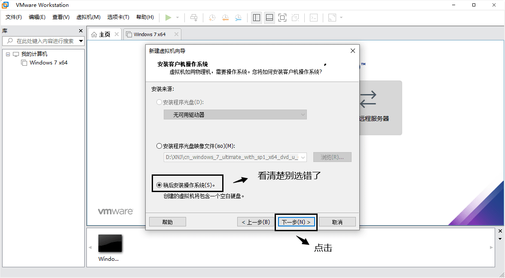Click the send Ctrl+Alt+Del toolbar icon

click(x=194, y=17)
